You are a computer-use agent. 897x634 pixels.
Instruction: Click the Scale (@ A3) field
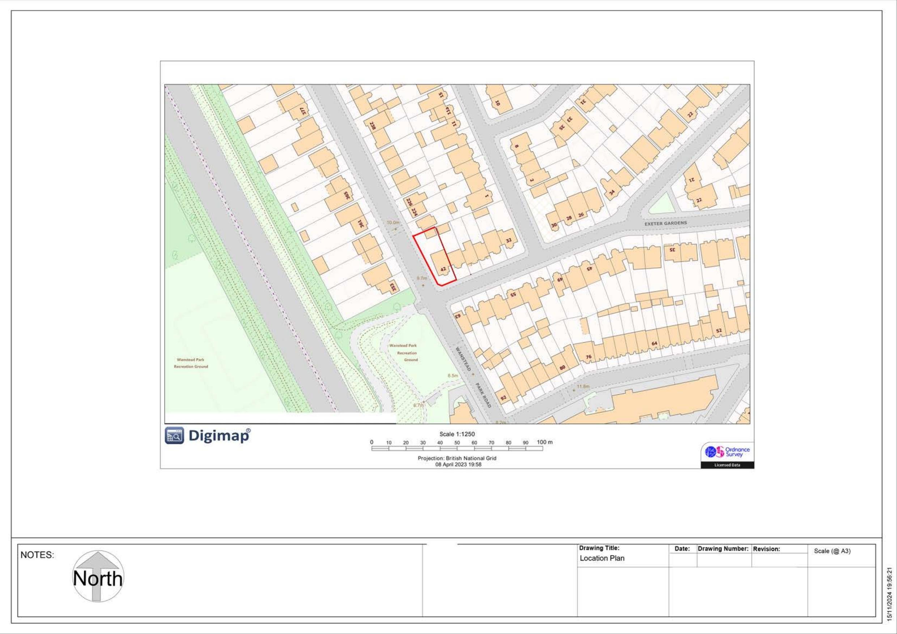(x=832, y=551)
